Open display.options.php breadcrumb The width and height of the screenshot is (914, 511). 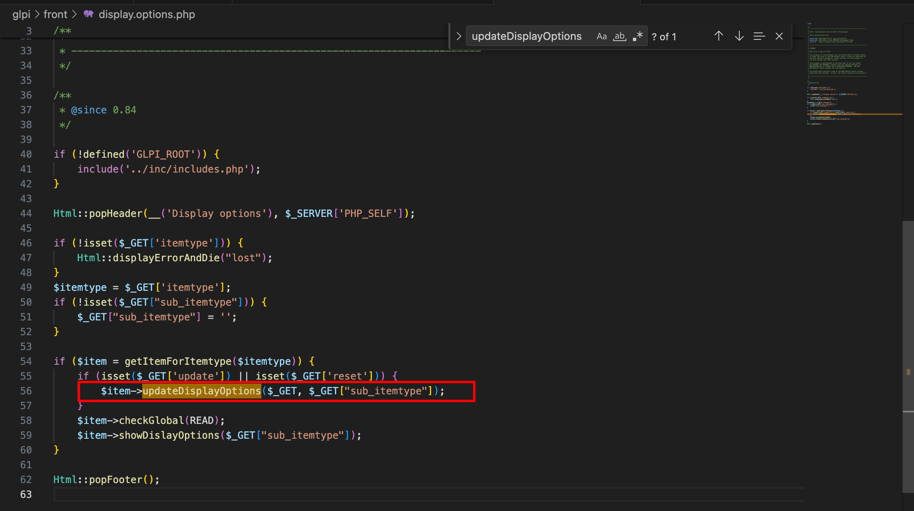point(147,14)
